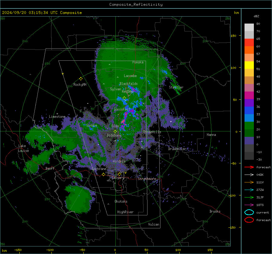Click the 18TS legend label
Viewport: 272px width, 254px height.
[260, 205]
